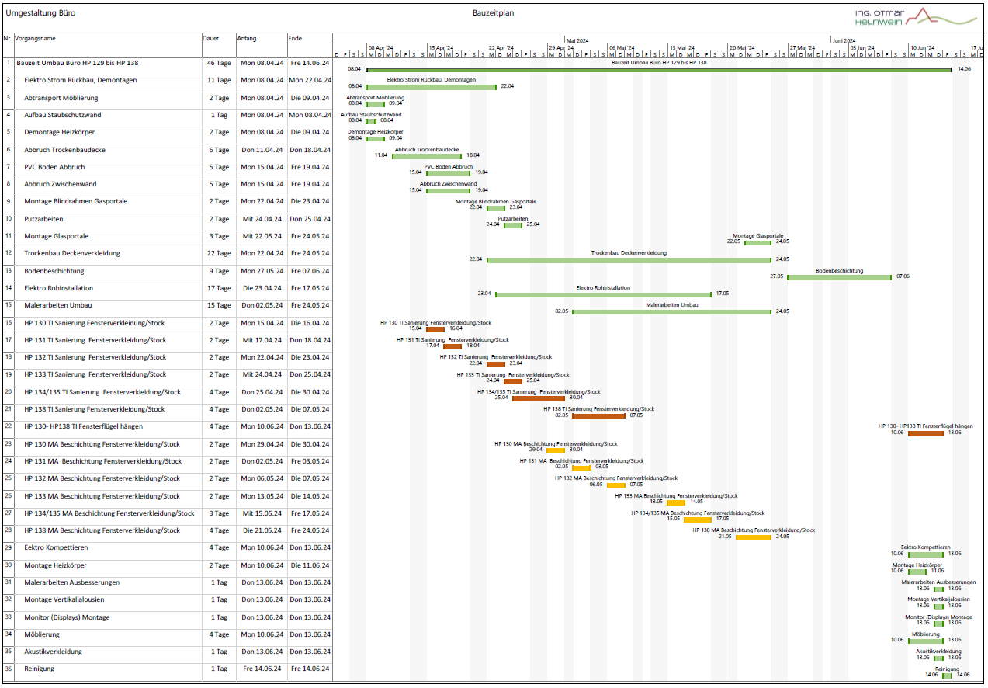Click 'Elektro Rohinstallation' in the task name column

(x=60, y=288)
